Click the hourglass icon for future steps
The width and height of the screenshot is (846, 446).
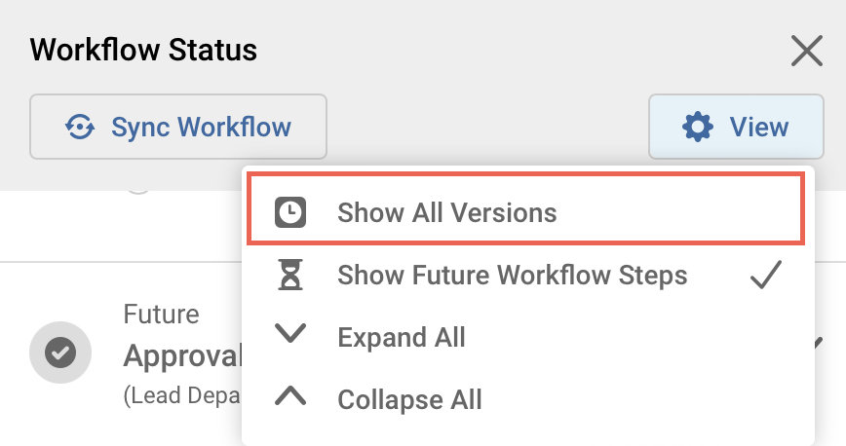click(x=290, y=276)
